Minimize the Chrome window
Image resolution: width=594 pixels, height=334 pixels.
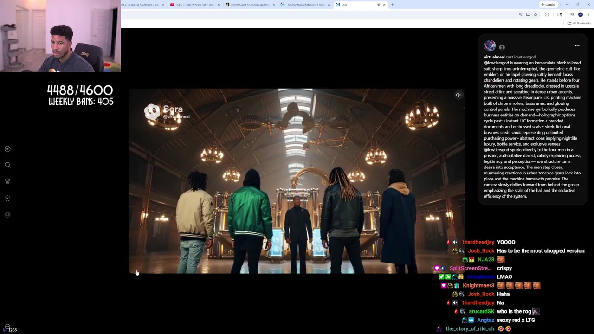click(x=567, y=5)
